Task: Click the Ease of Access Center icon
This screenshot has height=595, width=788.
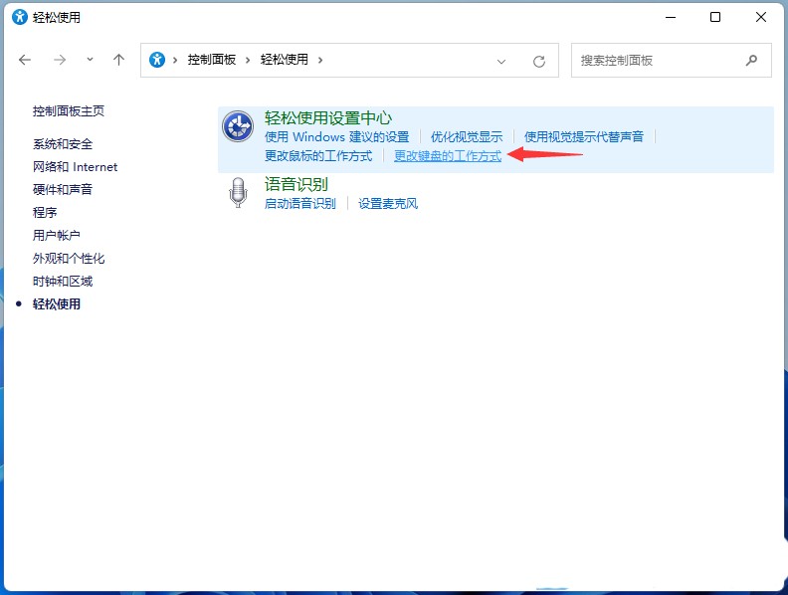Action: click(238, 127)
